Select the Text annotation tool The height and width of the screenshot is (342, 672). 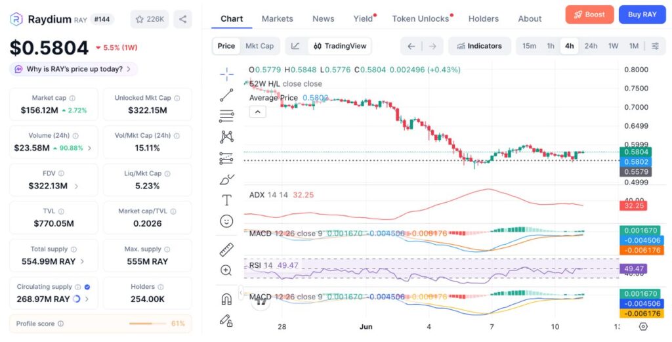226,200
